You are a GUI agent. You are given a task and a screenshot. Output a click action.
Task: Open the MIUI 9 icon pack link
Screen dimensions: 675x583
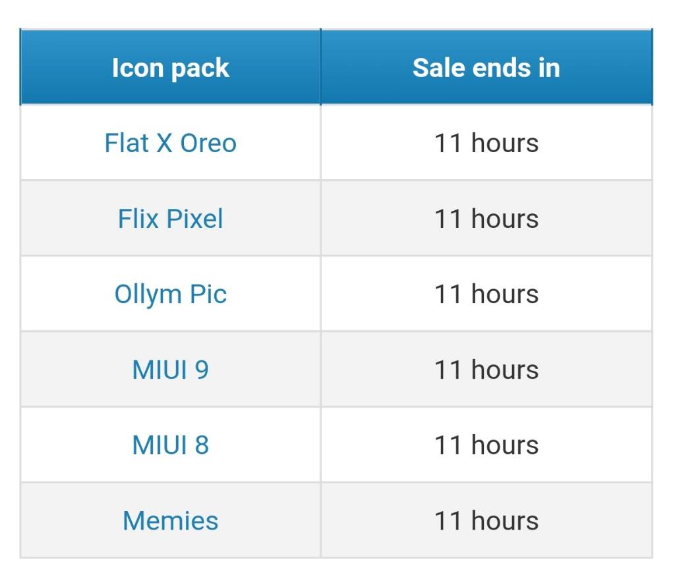click(x=171, y=370)
